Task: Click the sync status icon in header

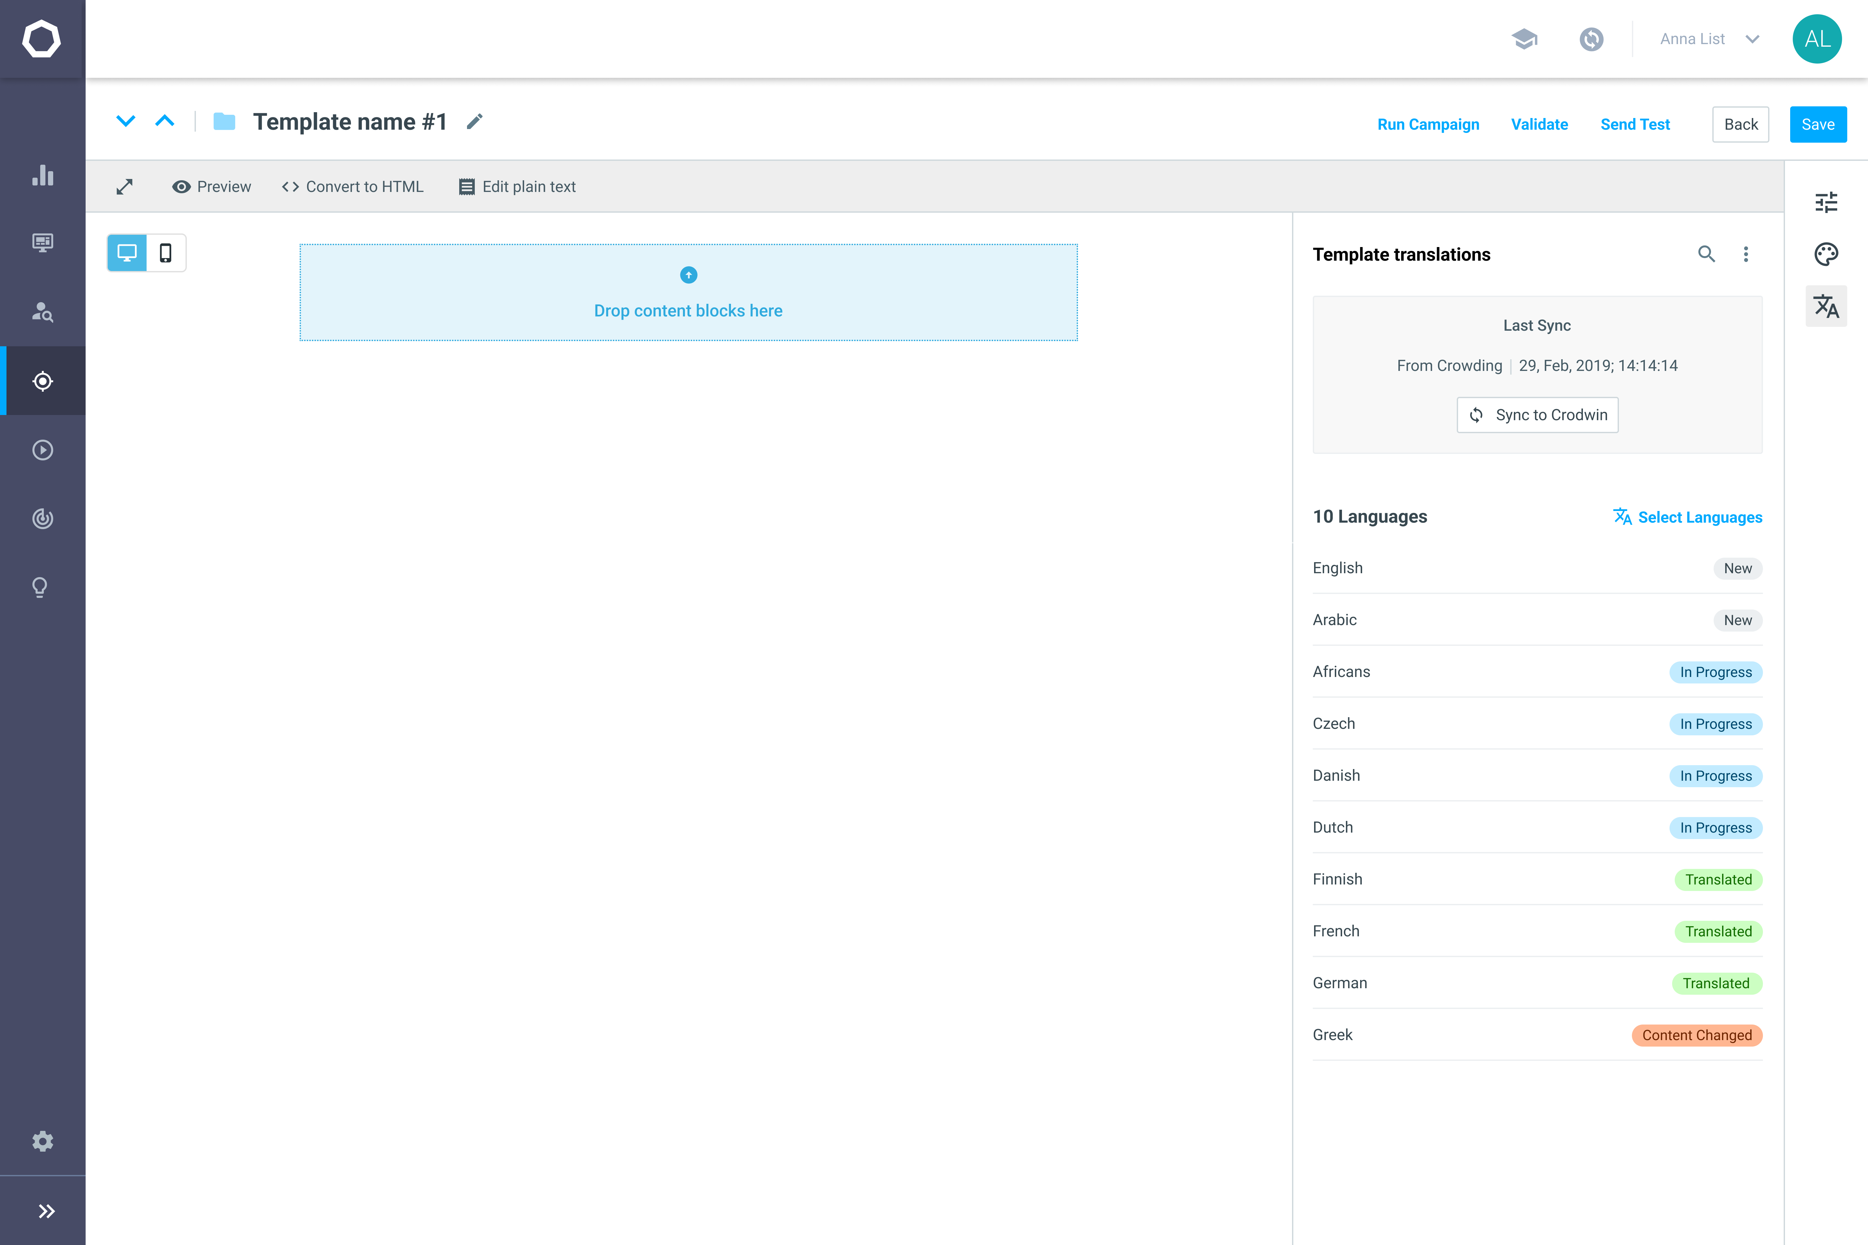Action: pyautogui.click(x=1592, y=39)
